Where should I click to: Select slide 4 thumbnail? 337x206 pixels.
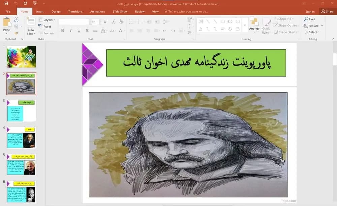[21, 138]
